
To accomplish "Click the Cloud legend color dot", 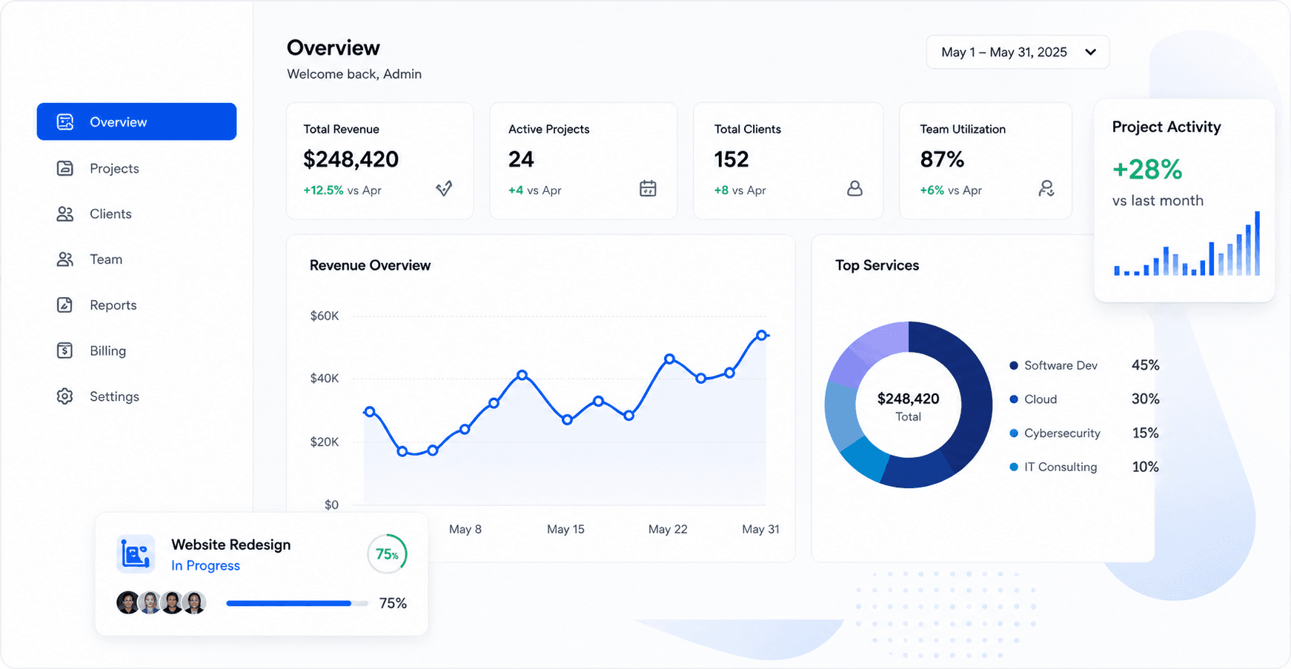I will (x=1014, y=399).
